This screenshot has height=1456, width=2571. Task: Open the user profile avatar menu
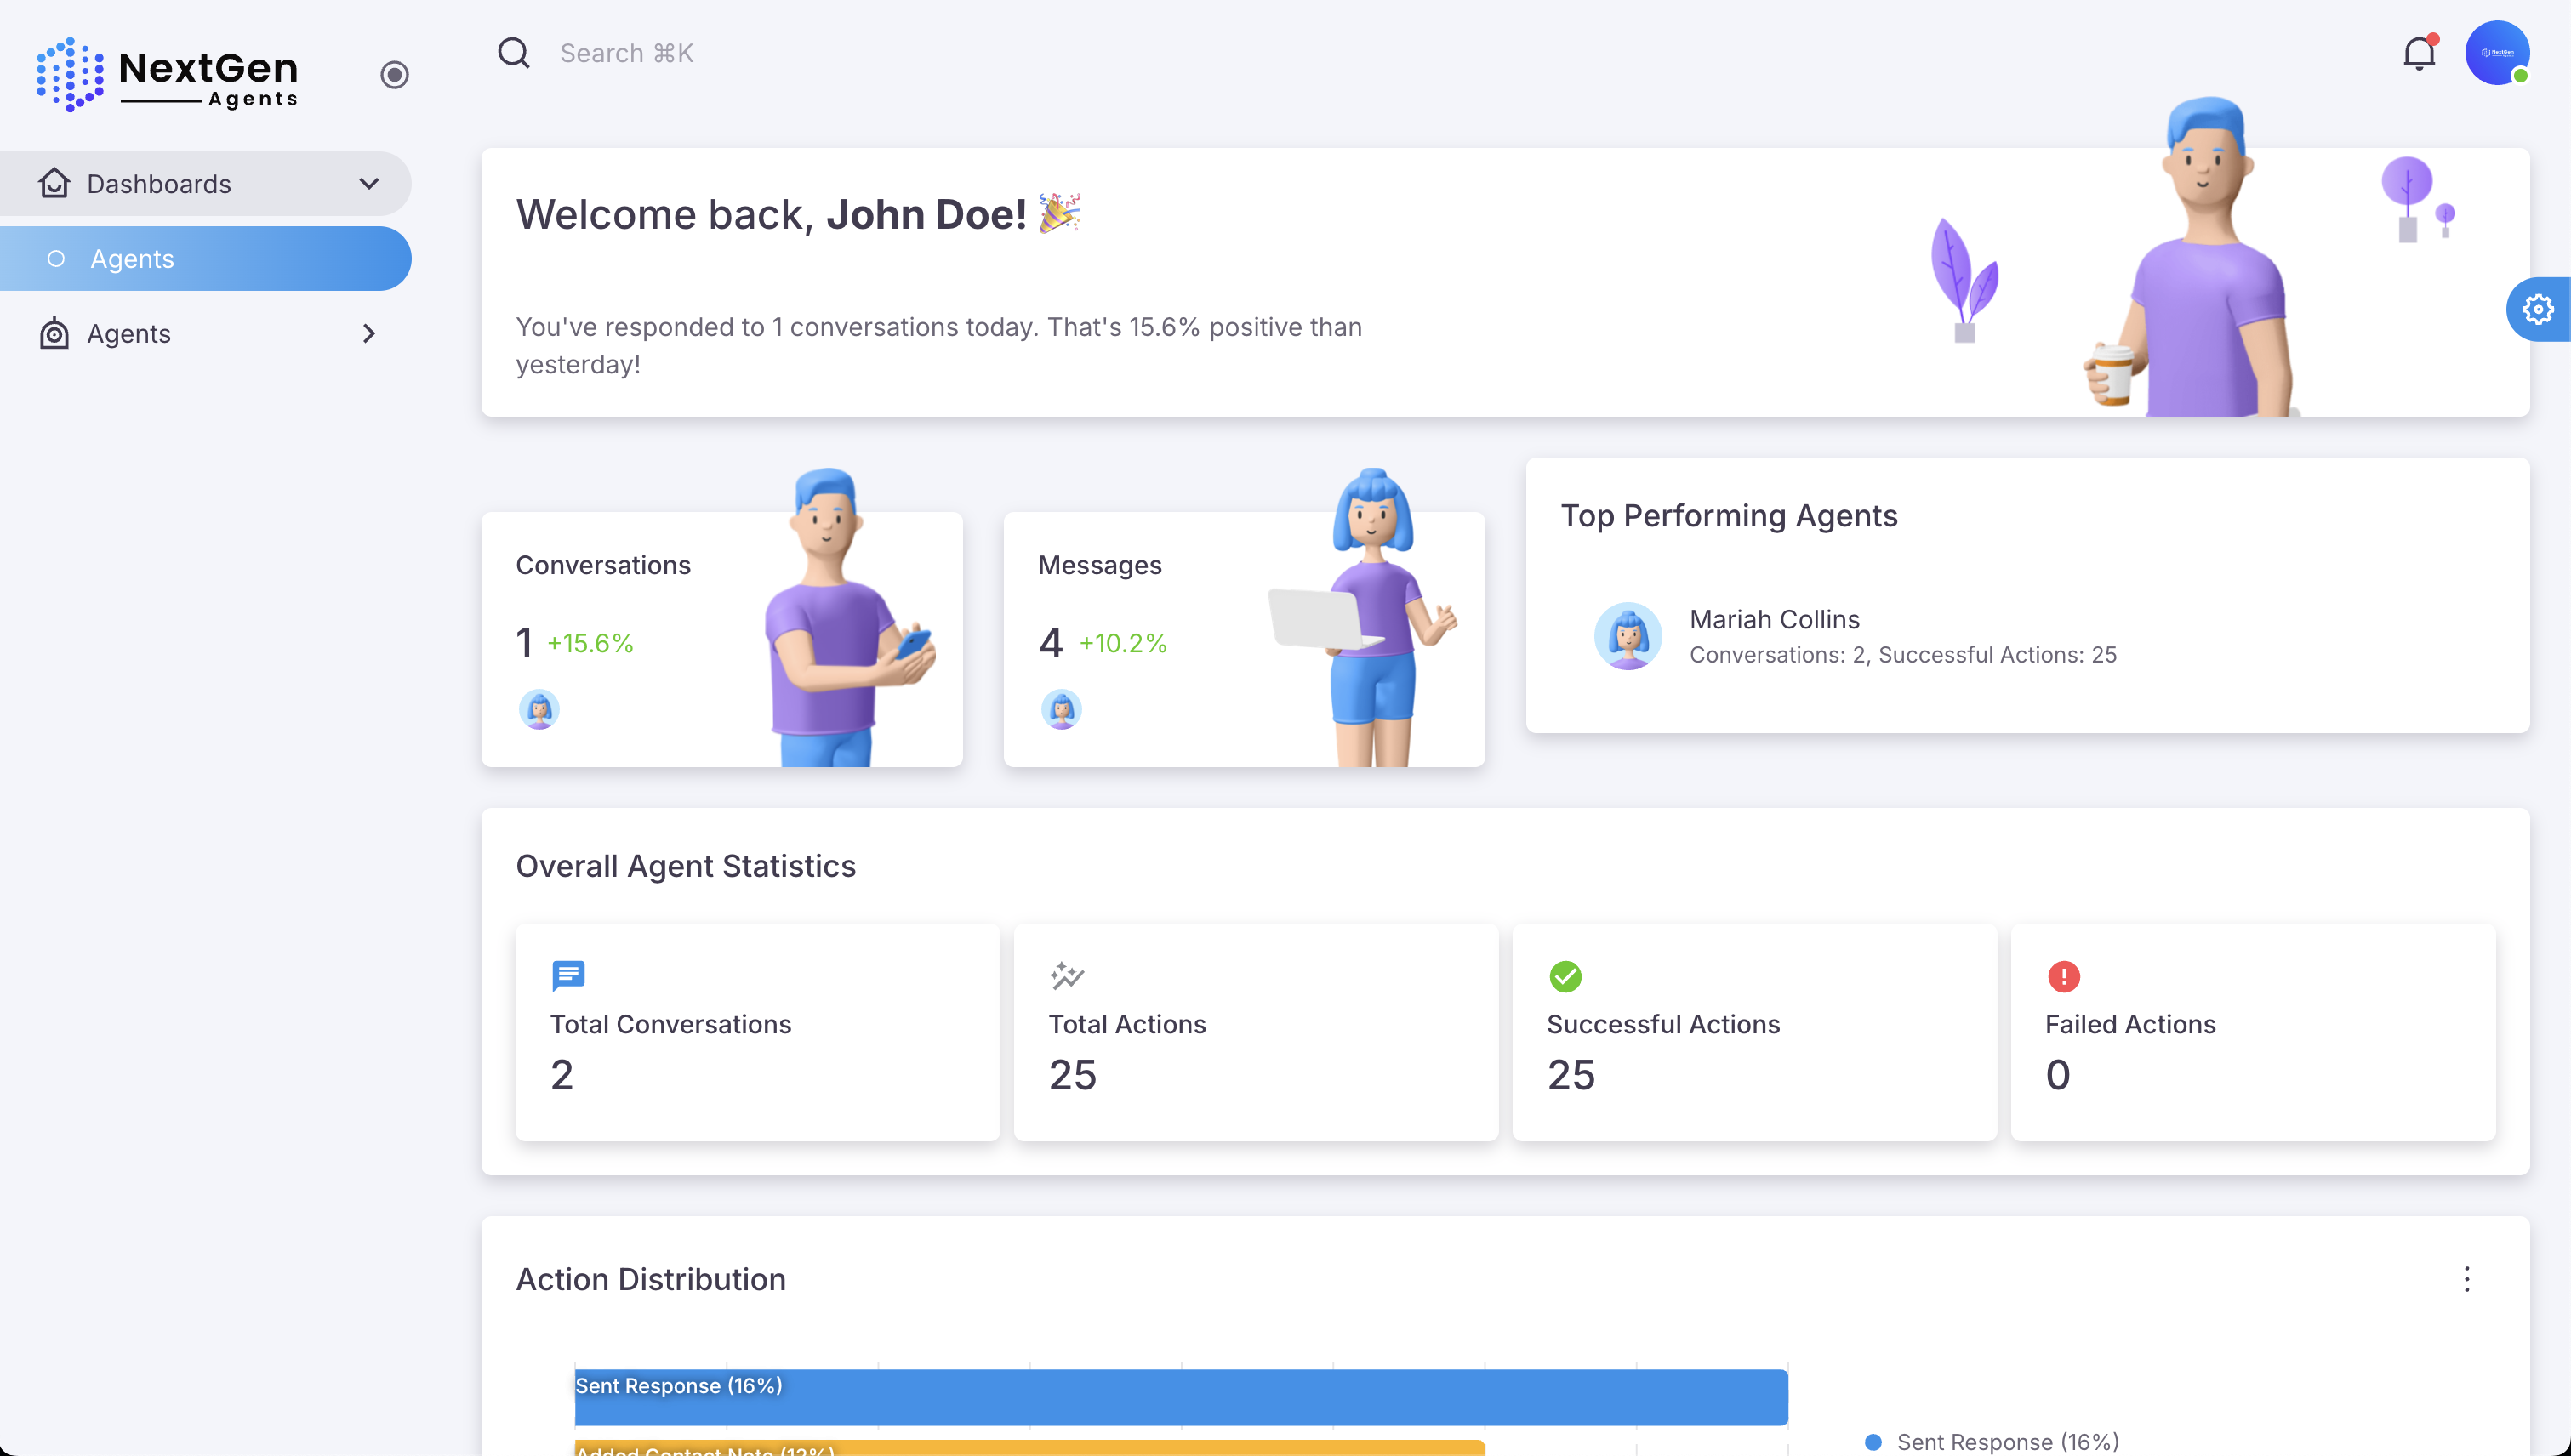[2496, 54]
